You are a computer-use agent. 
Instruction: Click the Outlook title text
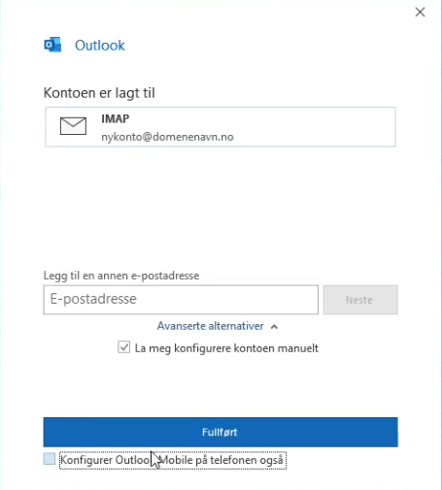pos(100,46)
